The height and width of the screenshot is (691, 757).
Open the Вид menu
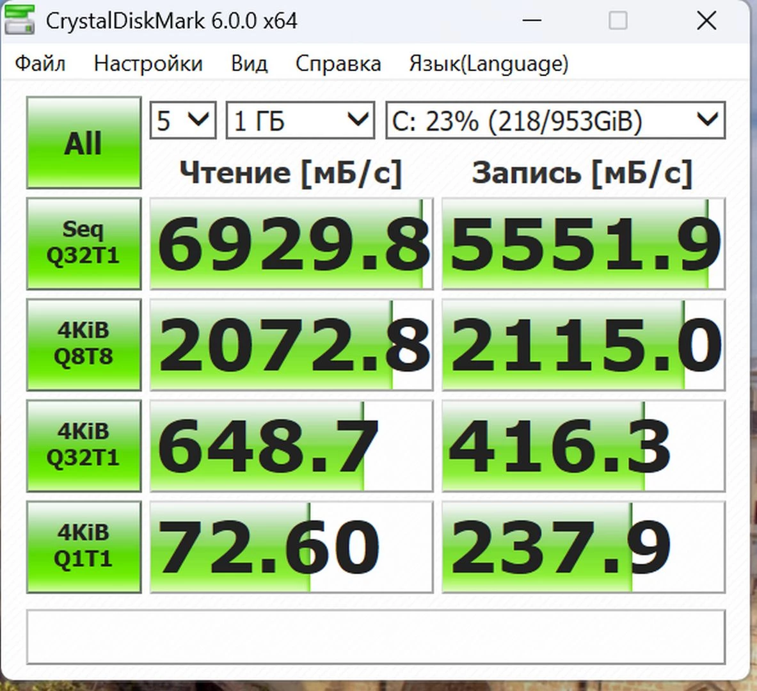coord(249,64)
